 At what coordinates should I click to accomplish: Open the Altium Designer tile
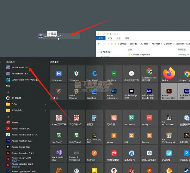76,92
